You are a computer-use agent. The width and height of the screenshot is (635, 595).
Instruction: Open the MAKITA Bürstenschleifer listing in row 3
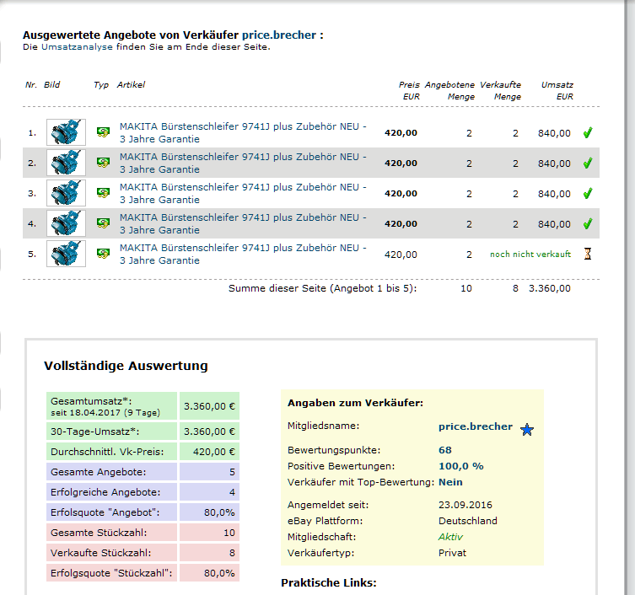pyautogui.click(x=243, y=194)
